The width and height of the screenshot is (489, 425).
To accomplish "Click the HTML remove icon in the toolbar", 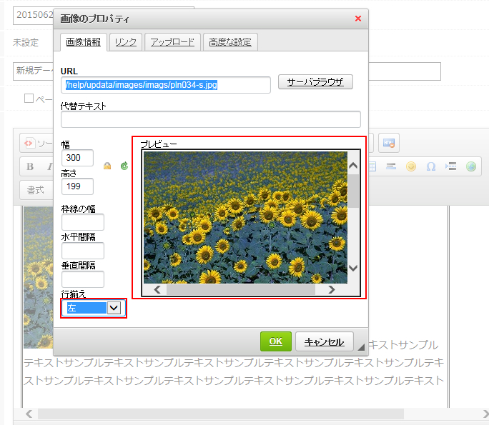I will tap(388, 143).
